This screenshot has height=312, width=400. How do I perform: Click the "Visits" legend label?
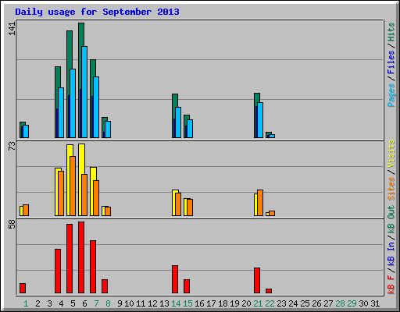click(391, 154)
